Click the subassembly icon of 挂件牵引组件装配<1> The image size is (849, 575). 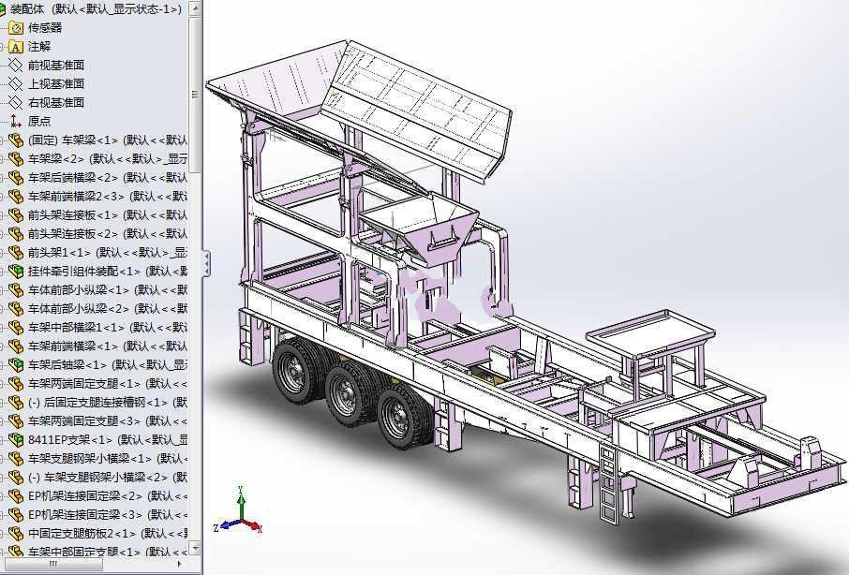[x=16, y=271]
